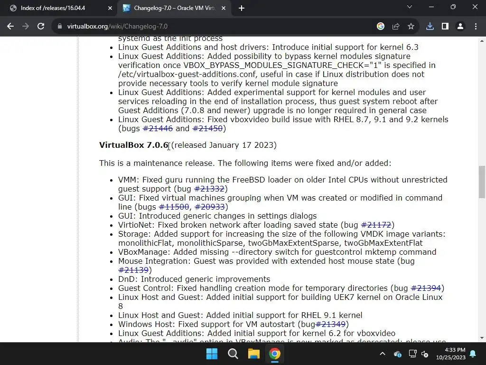Open bug #11500 link

174,207
